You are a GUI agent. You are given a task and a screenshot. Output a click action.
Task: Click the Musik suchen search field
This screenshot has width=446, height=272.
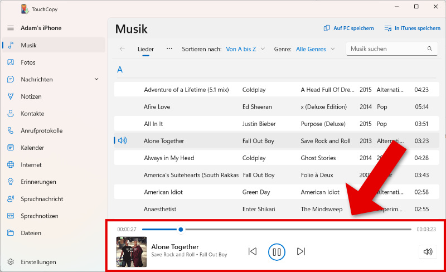click(x=386, y=49)
